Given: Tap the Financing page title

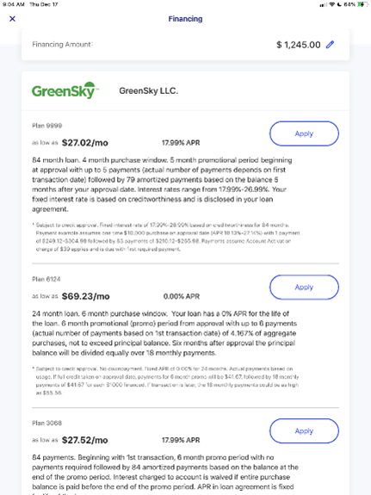Looking at the screenshot, I should pos(185,19).
